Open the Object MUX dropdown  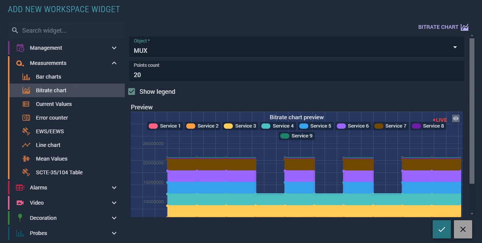(455, 47)
